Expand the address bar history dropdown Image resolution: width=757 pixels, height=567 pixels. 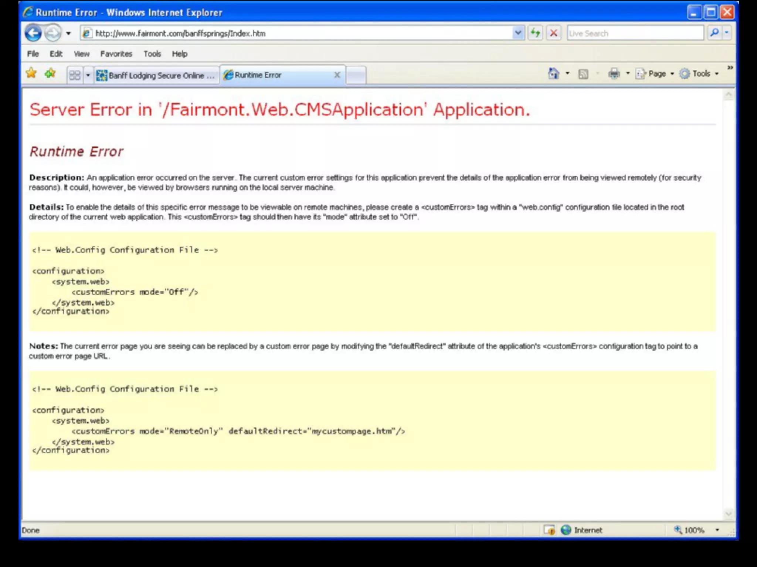pyautogui.click(x=518, y=33)
